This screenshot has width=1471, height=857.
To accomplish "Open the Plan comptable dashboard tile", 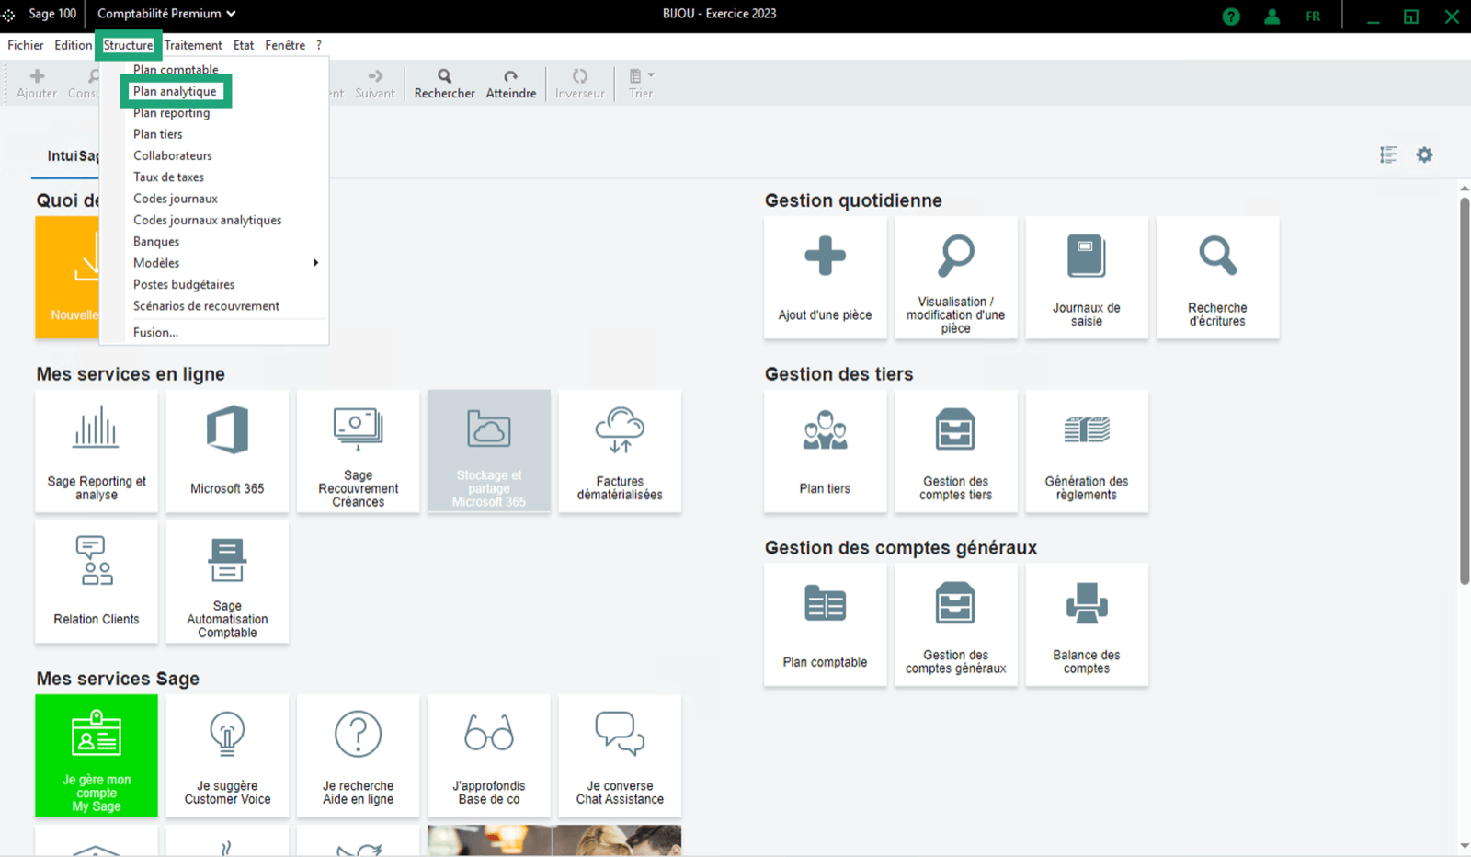I will click(825, 625).
